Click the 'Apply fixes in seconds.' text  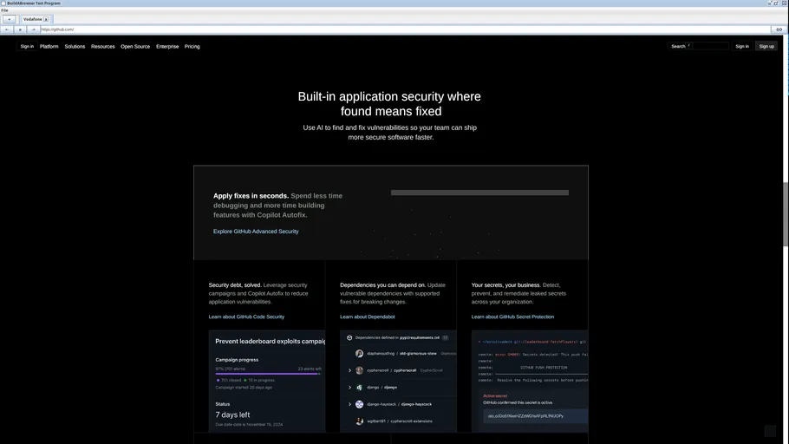pyautogui.click(x=251, y=196)
